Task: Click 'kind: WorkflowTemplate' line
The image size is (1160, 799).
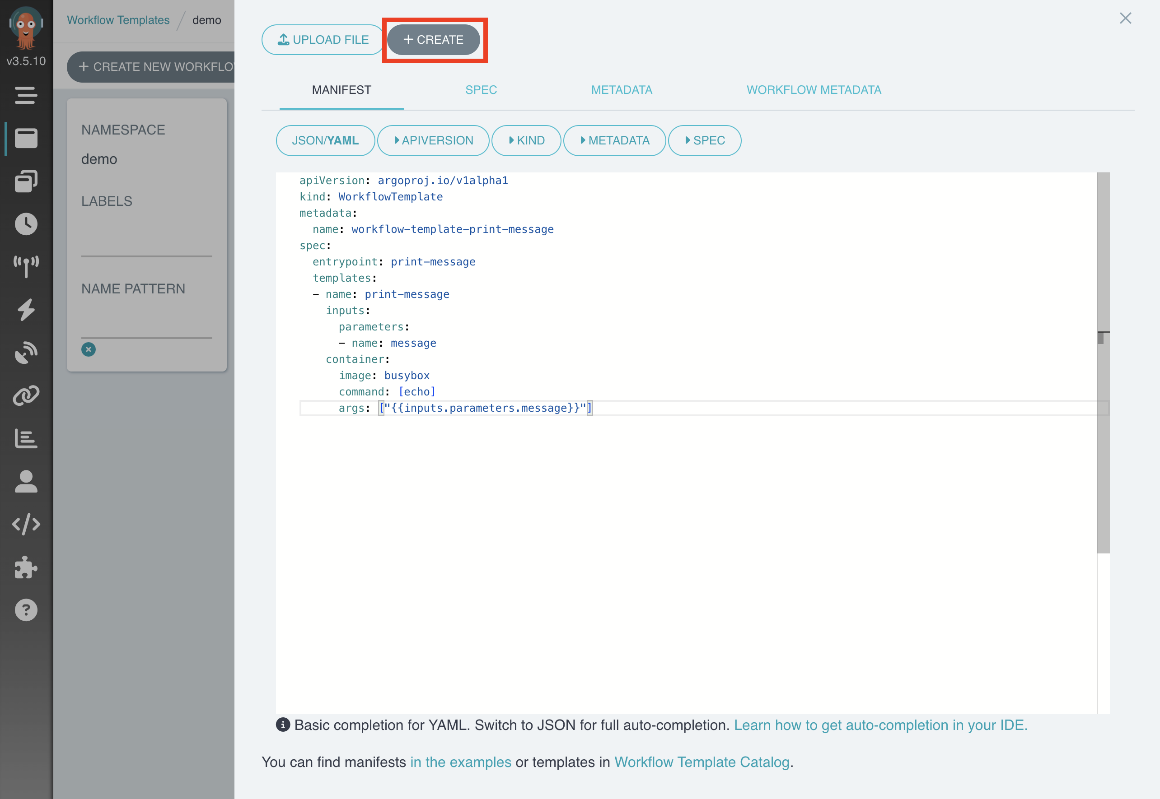Action: (371, 197)
